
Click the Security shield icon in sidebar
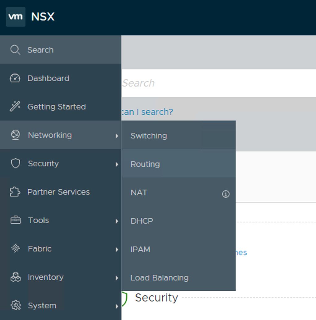pos(15,163)
